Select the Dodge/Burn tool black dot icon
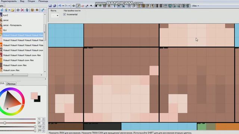Viewport: 239px width, 134px height. (x=91, y=6)
